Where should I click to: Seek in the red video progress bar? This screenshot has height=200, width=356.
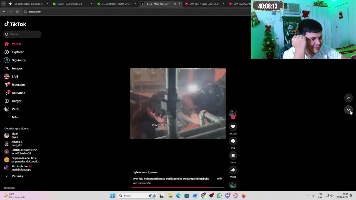click(178, 188)
